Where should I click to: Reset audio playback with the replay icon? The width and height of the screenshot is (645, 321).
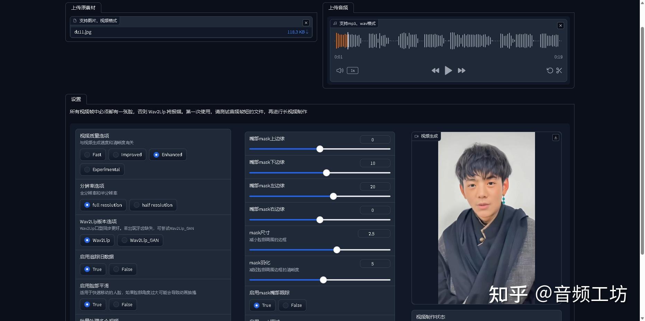550,70
